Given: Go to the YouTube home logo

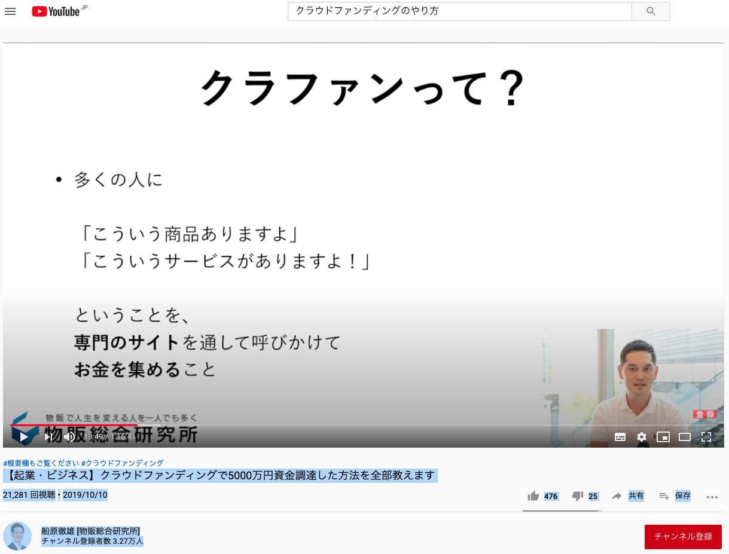Looking at the screenshot, I should coord(56,11).
